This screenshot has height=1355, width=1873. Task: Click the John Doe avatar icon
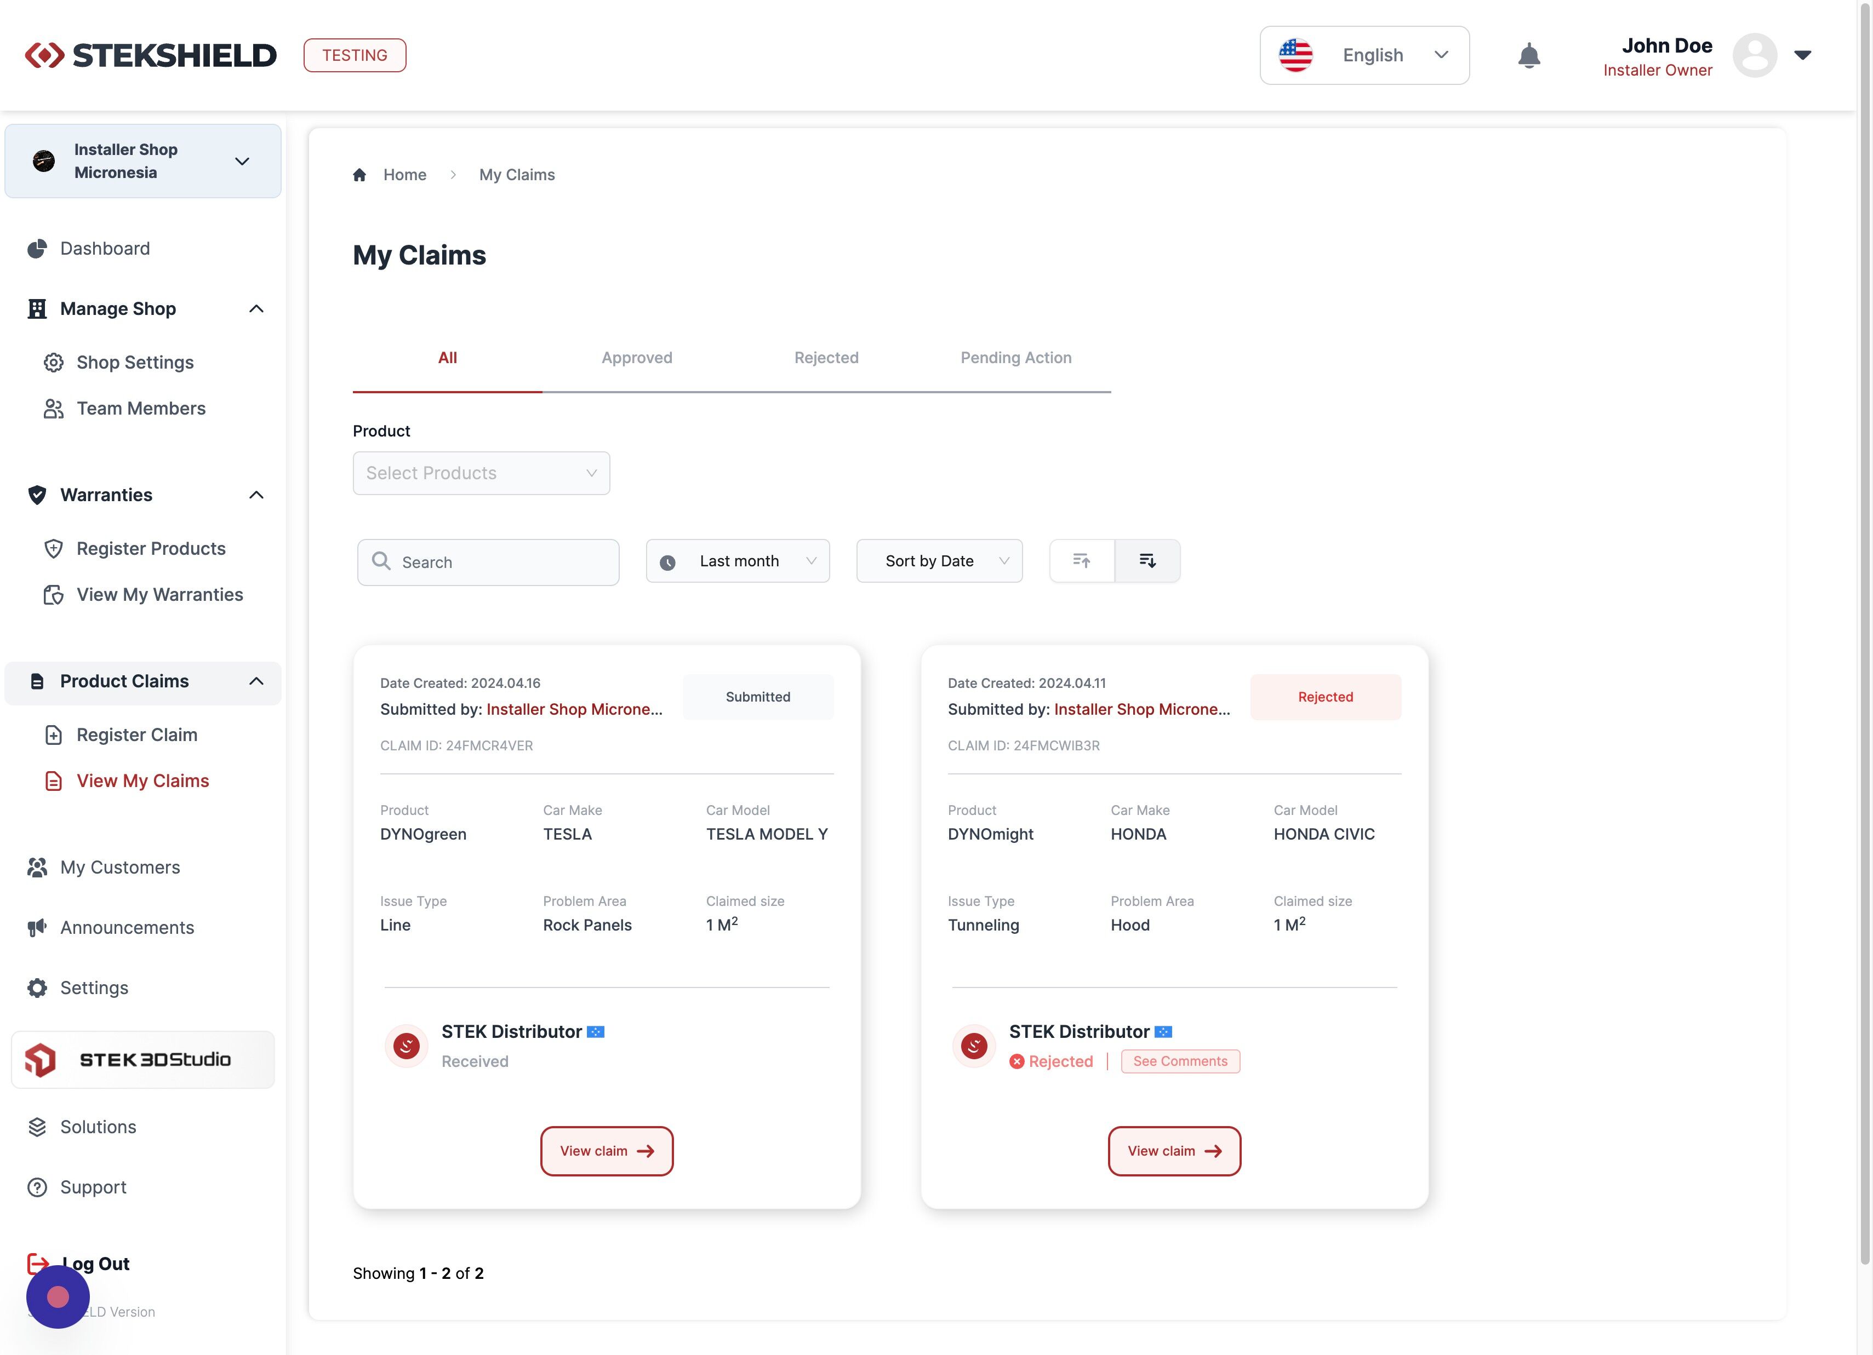pyautogui.click(x=1754, y=55)
